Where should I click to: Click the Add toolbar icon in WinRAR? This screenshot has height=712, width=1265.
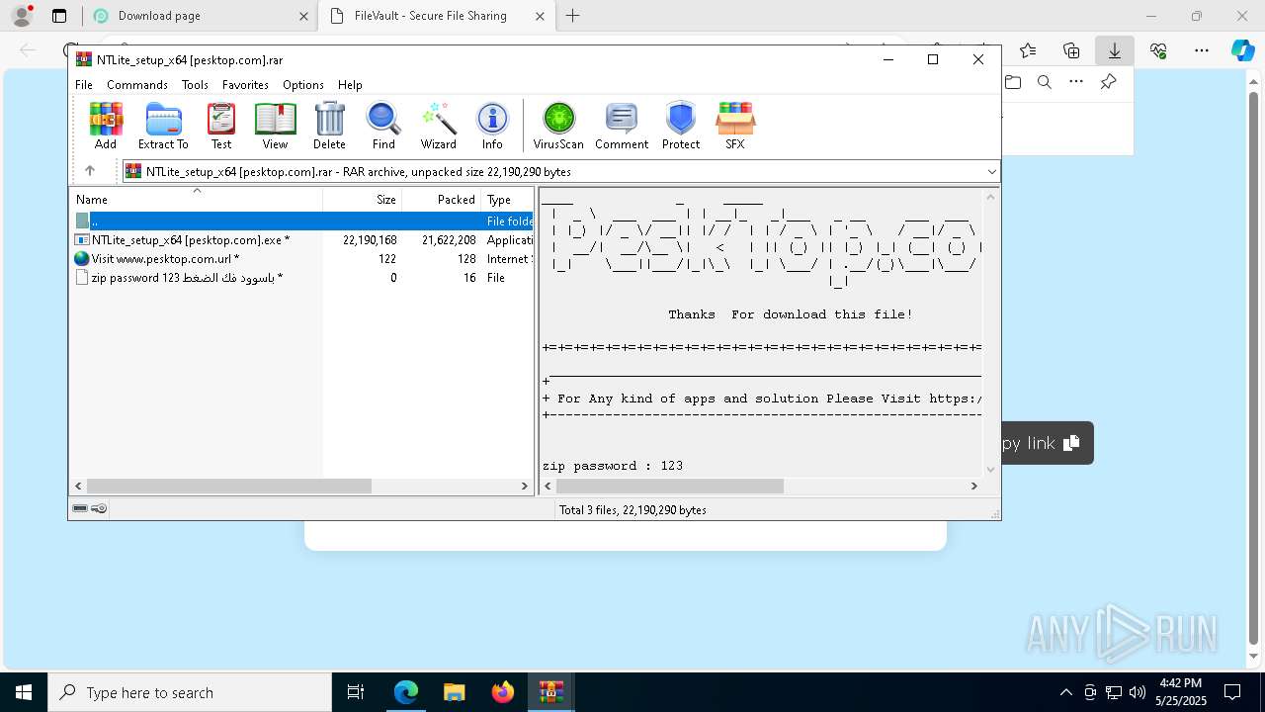coord(106,126)
